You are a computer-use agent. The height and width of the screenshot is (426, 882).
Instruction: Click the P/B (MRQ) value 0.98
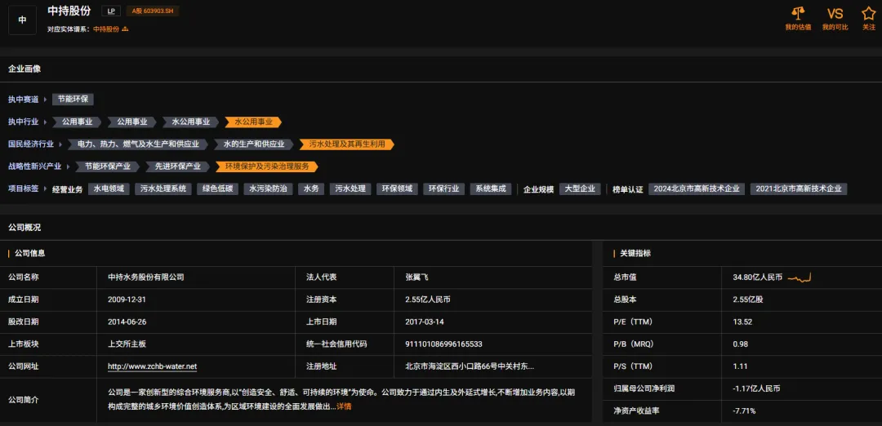coord(740,344)
